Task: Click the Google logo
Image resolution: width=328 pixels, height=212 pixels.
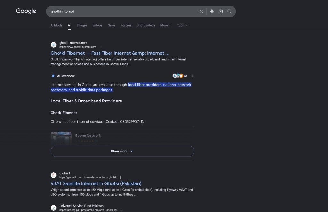Action: pyautogui.click(x=26, y=11)
